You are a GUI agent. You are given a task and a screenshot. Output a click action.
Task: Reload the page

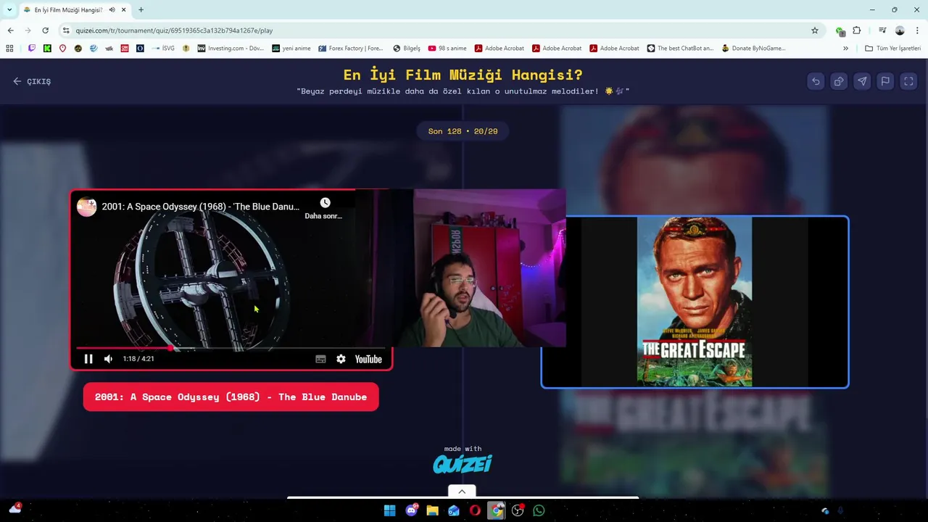[x=45, y=30]
